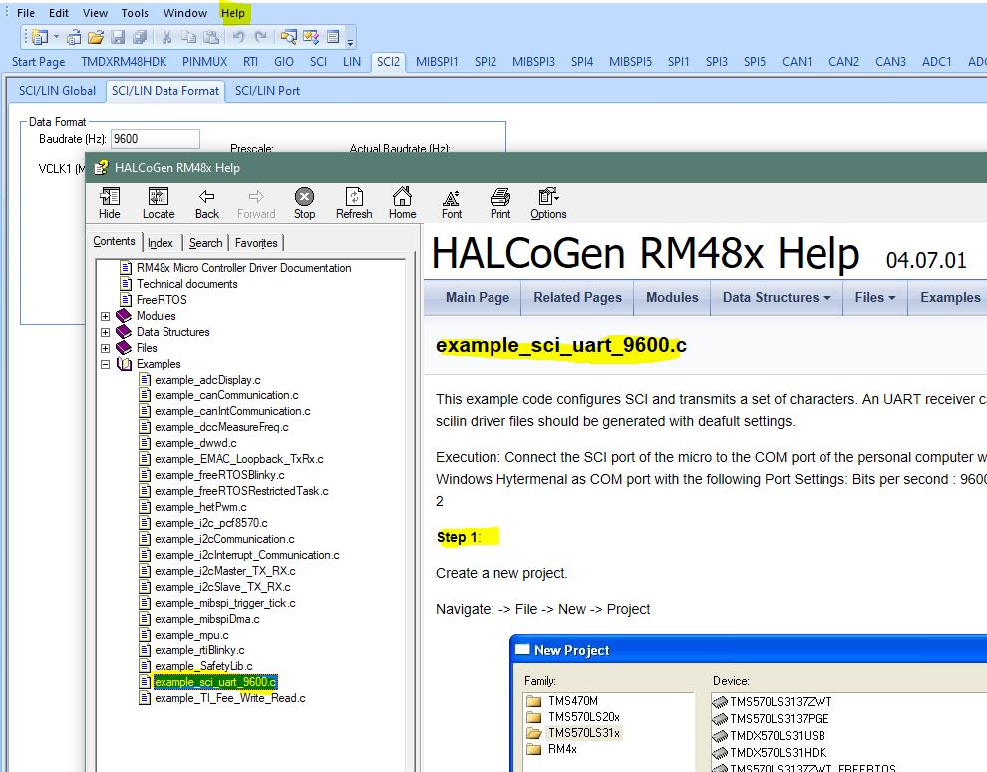Image resolution: width=987 pixels, height=772 pixels.
Task: Open the View menu
Action: pyautogui.click(x=95, y=13)
